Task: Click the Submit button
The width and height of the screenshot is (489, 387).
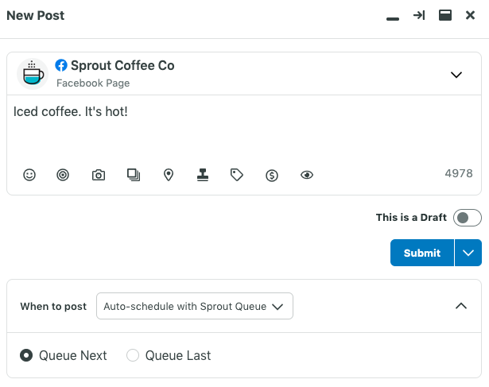Action: pos(422,253)
